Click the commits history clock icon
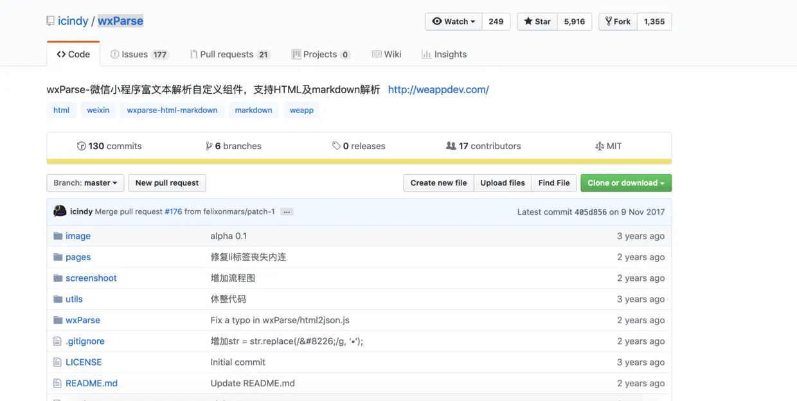Viewport: 797px width, 401px height. pyautogui.click(x=81, y=147)
